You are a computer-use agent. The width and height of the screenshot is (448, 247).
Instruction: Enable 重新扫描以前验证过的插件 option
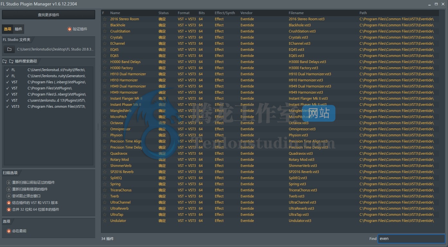(x=9, y=182)
